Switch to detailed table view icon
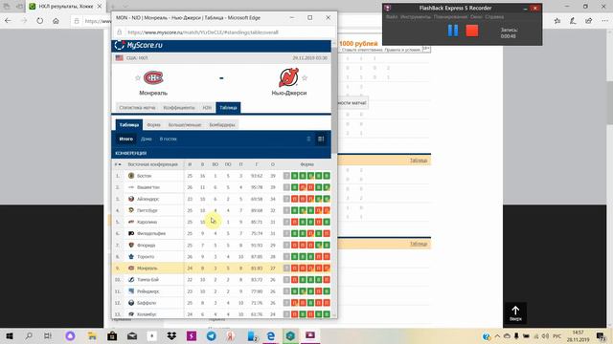The width and height of the screenshot is (613, 344). pyautogui.click(x=321, y=139)
